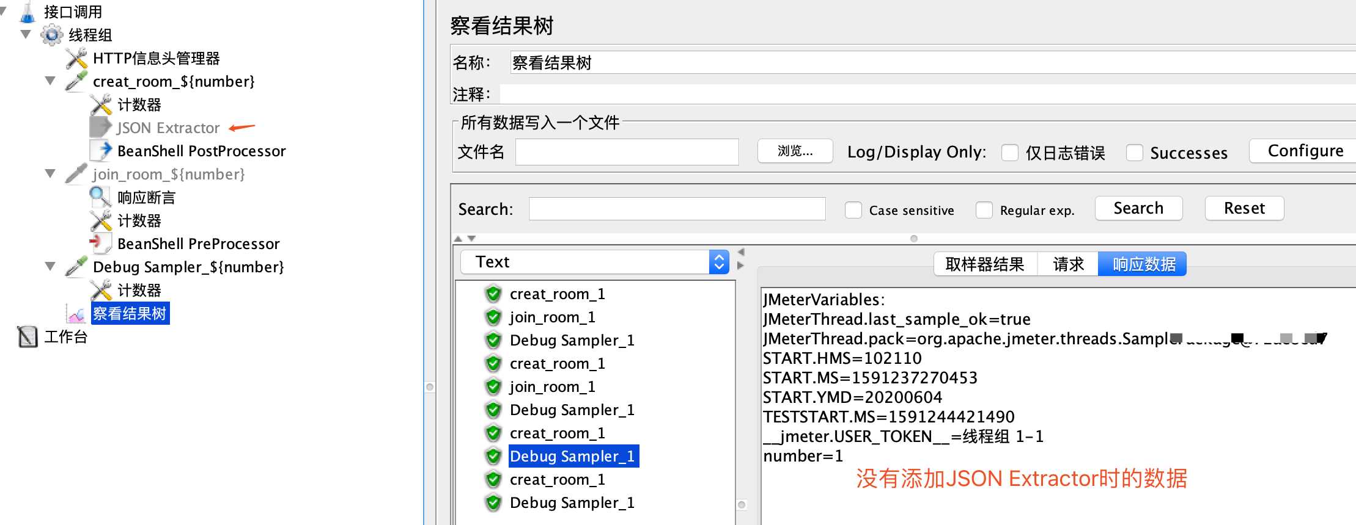This screenshot has height=525, width=1356.
Task: Toggle the Case sensitive checkbox
Action: click(x=853, y=210)
